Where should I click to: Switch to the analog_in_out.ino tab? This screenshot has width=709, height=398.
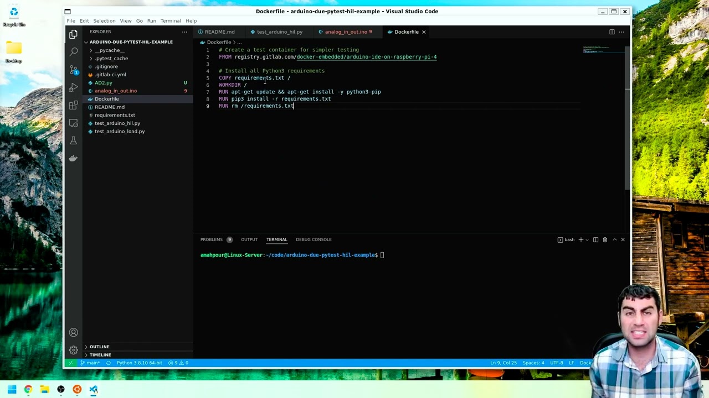[347, 32]
